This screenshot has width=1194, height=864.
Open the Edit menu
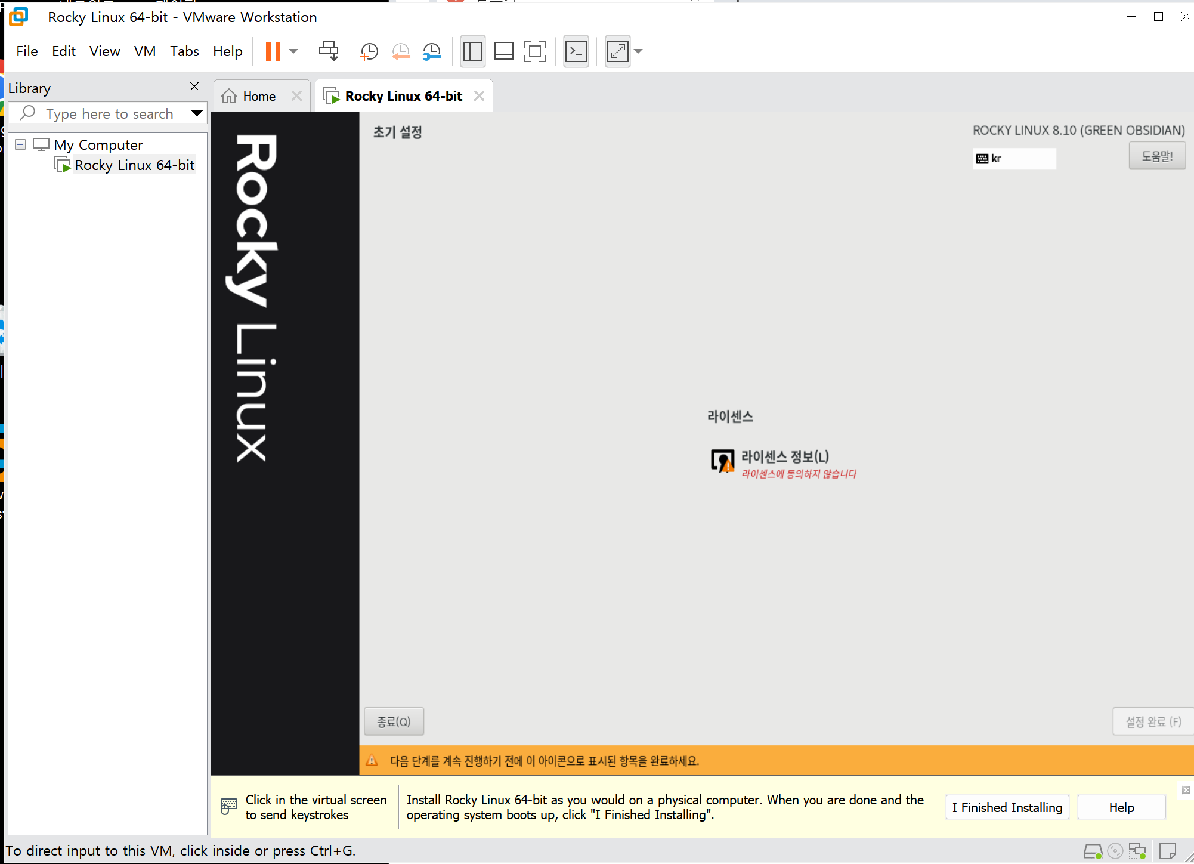(x=64, y=51)
